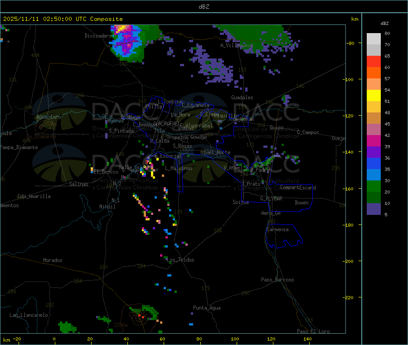Screen dimensions: 408x345
Task: Click the 'Los_Toldos' map label
Action: coord(180,260)
